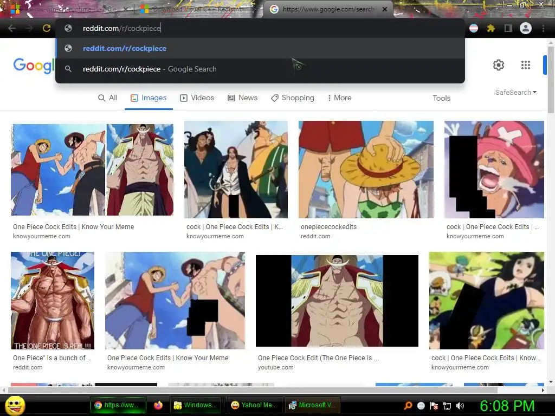Click the magnifier icon in the search suggestion row

click(x=68, y=69)
